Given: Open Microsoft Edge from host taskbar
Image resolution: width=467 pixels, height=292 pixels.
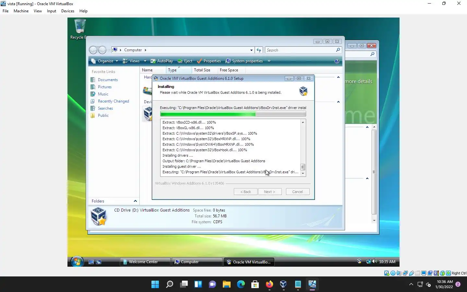Looking at the screenshot, I should click(x=241, y=285).
